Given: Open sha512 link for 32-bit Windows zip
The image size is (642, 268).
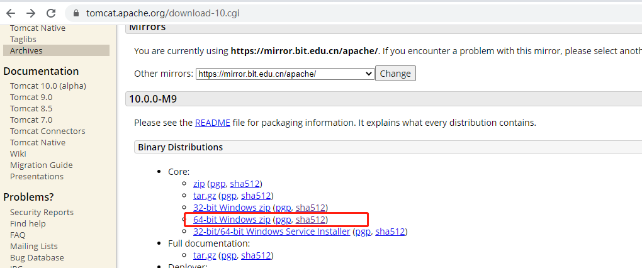Looking at the screenshot, I should 310,208.
